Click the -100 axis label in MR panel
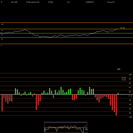 pos(130,117)
